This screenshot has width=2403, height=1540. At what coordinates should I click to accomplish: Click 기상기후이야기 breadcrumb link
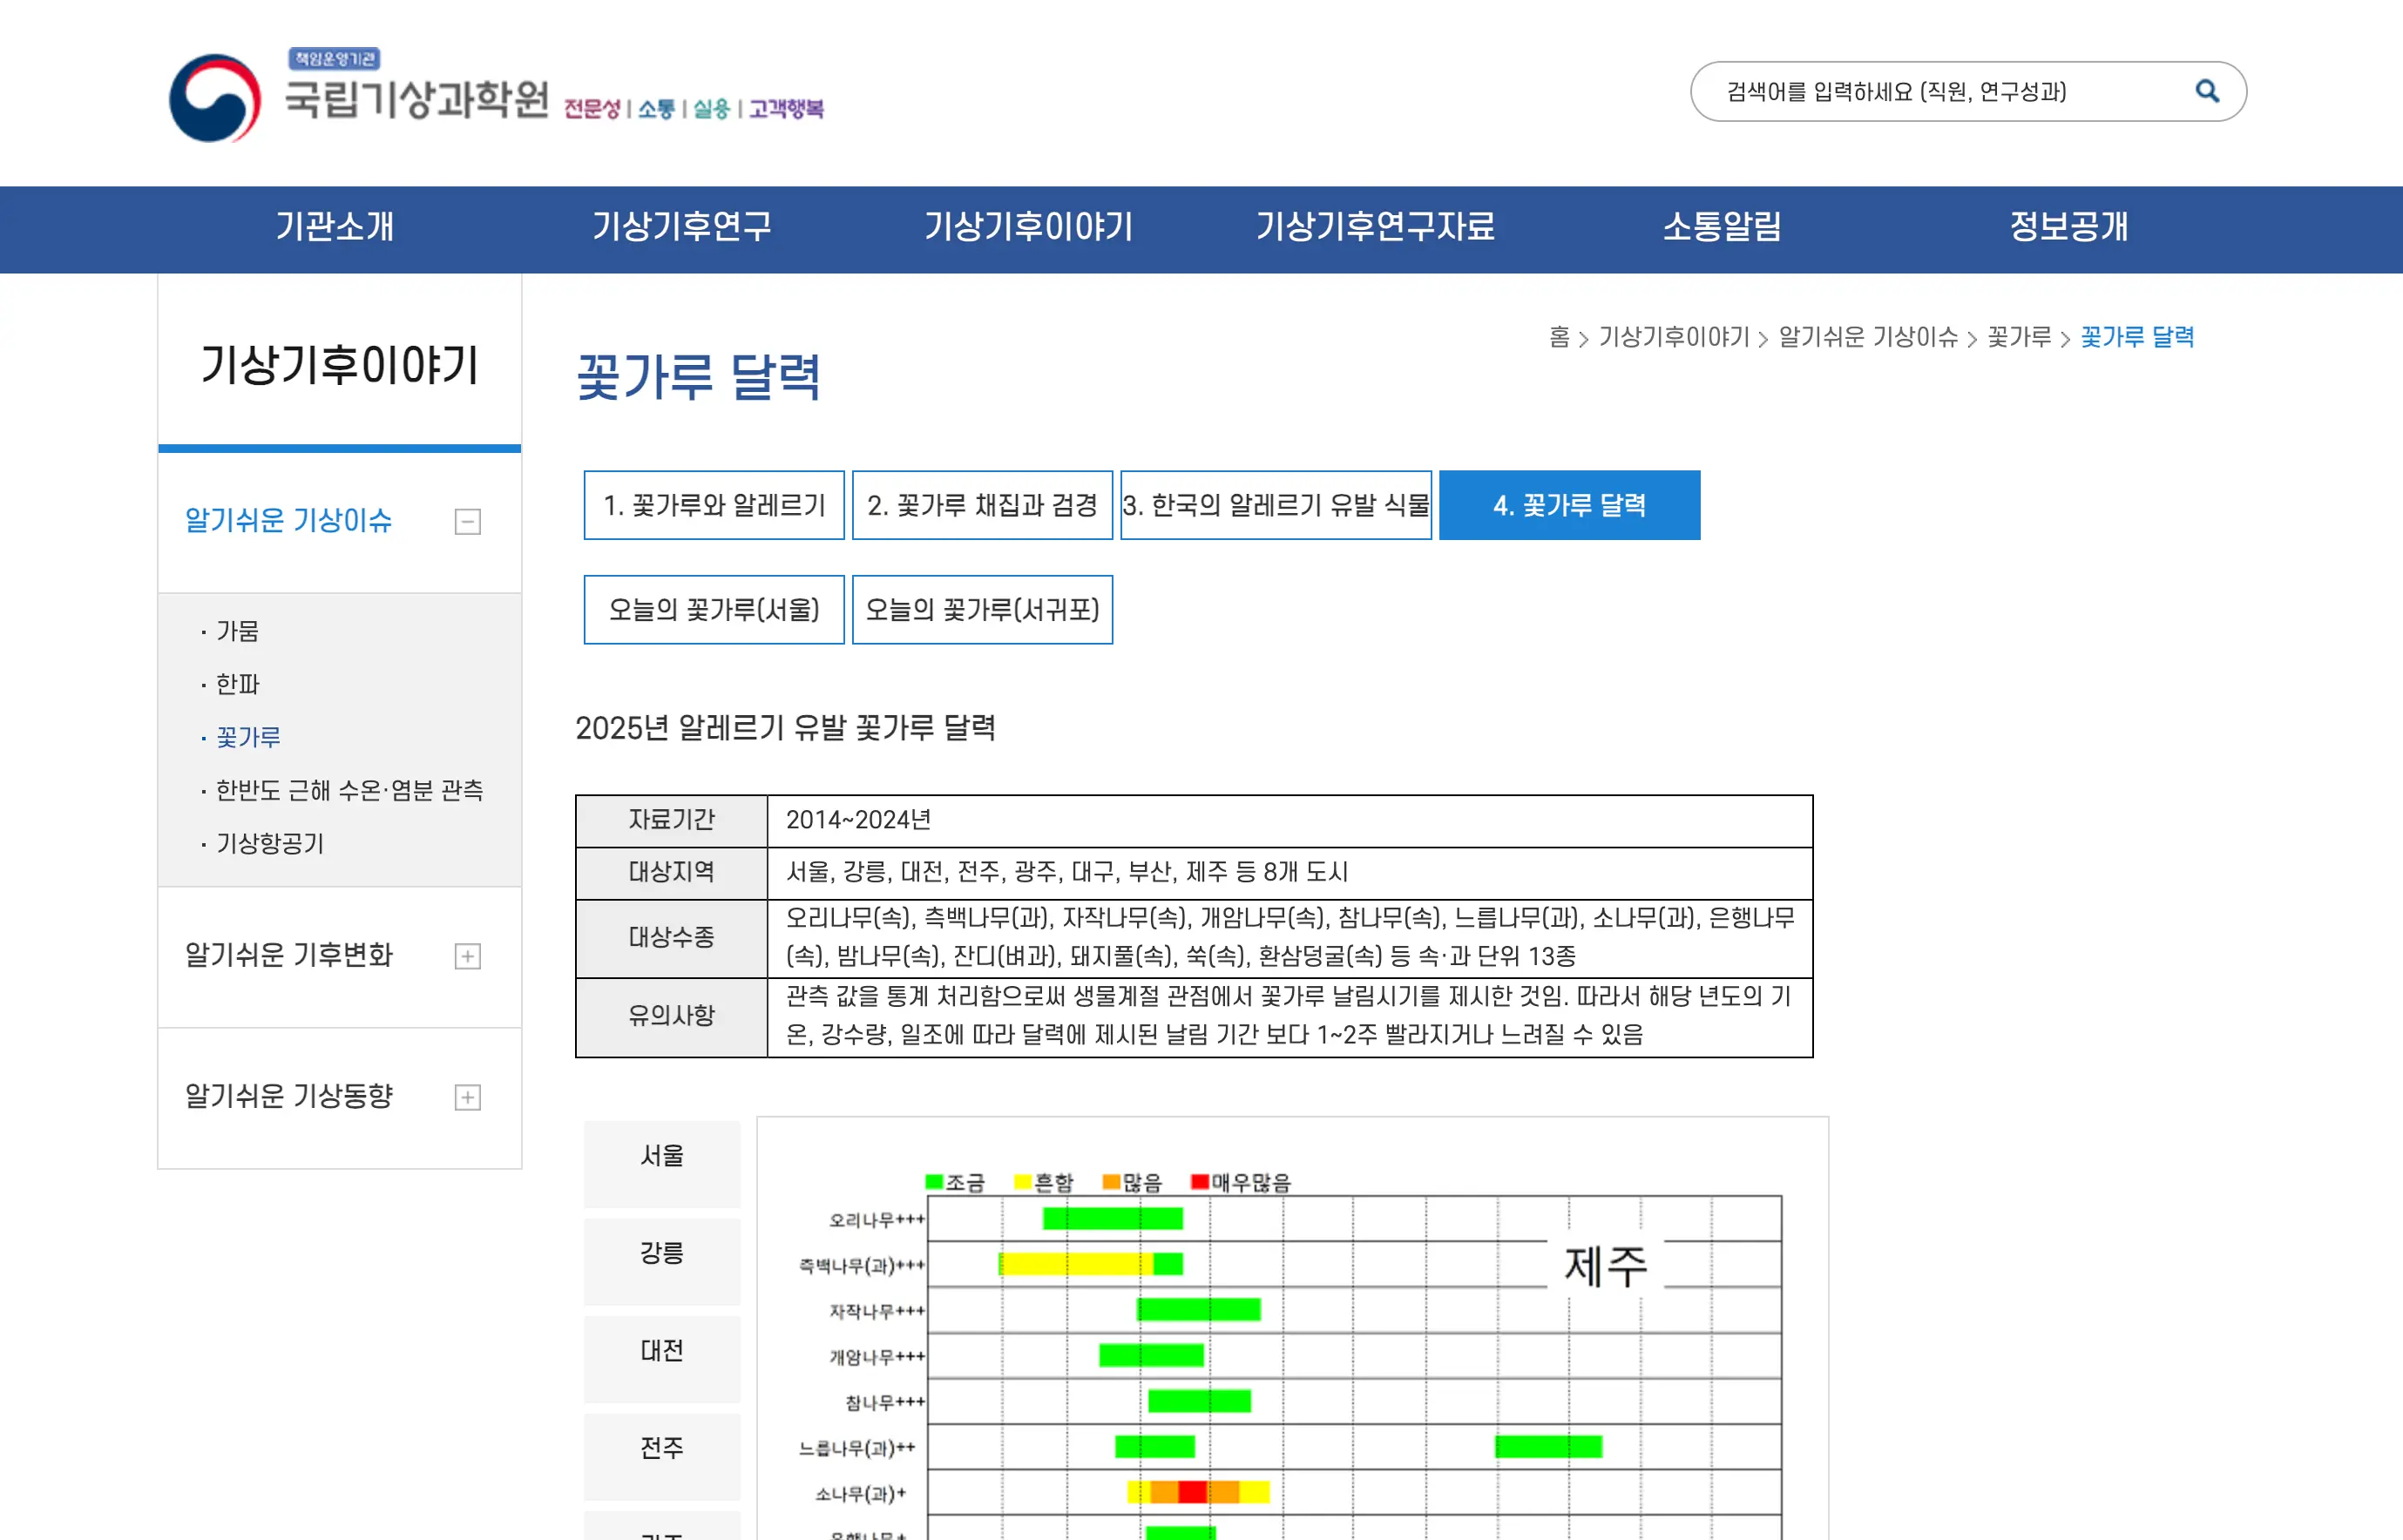pos(1673,337)
